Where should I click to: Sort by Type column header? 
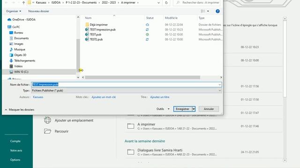click(x=202, y=18)
